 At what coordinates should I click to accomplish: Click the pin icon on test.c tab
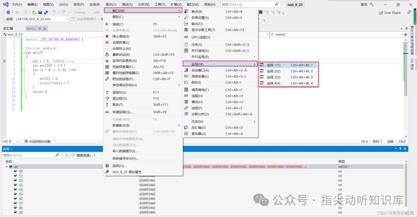(x=40, y=29)
